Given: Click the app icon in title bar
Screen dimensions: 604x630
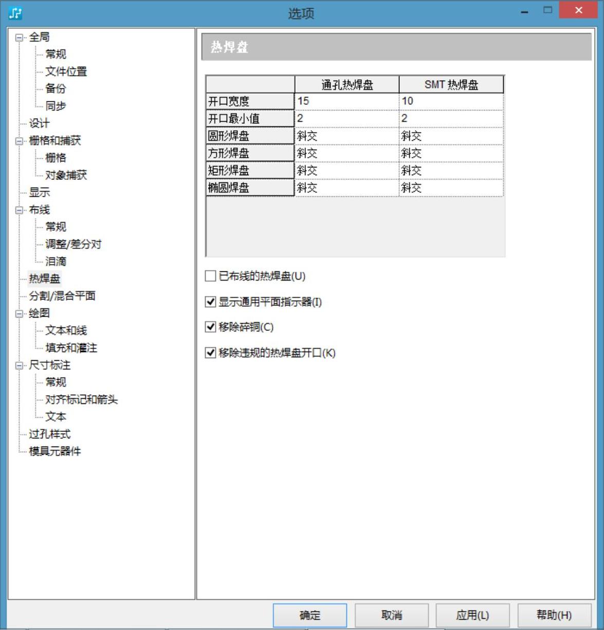Looking at the screenshot, I should [15, 12].
